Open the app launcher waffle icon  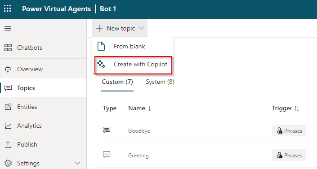8,9
